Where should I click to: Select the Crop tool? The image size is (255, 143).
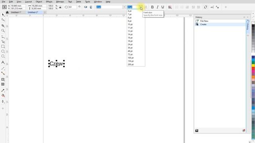coord(3,25)
